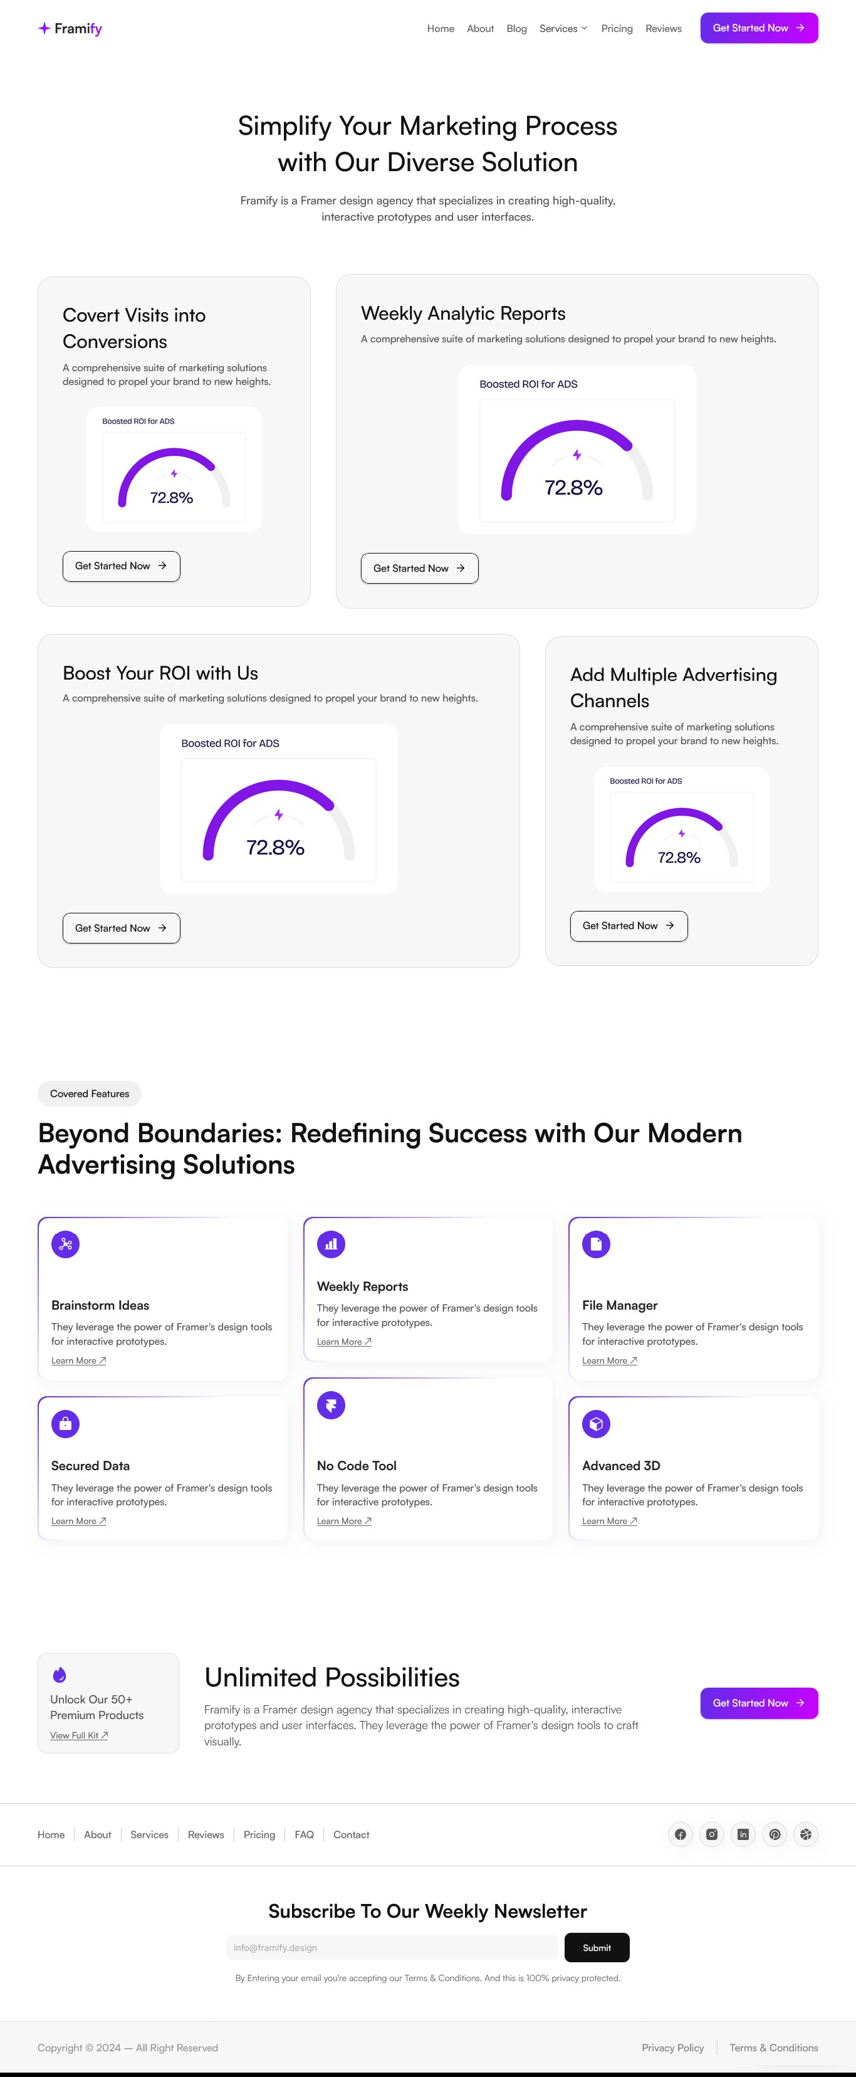Open Blog from the top navigation
The width and height of the screenshot is (856, 2077).
coord(516,28)
